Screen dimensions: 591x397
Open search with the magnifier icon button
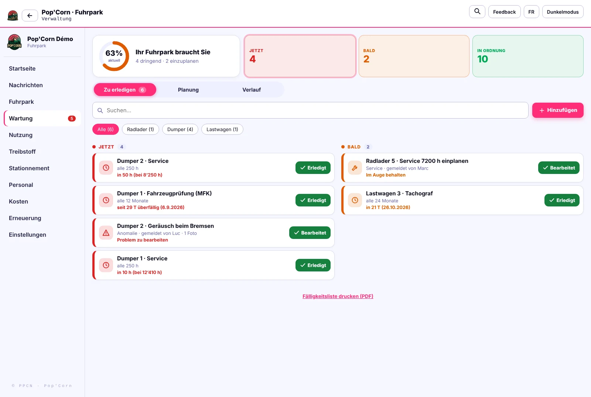pyautogui.click(x=477, y=11)
